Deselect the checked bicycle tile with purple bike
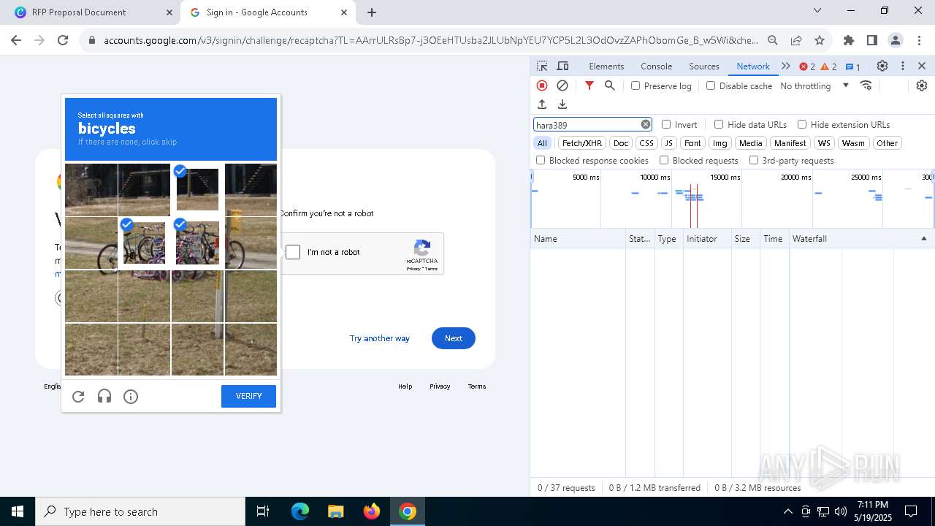Screen dimensions: 935x526 (197, 243)
